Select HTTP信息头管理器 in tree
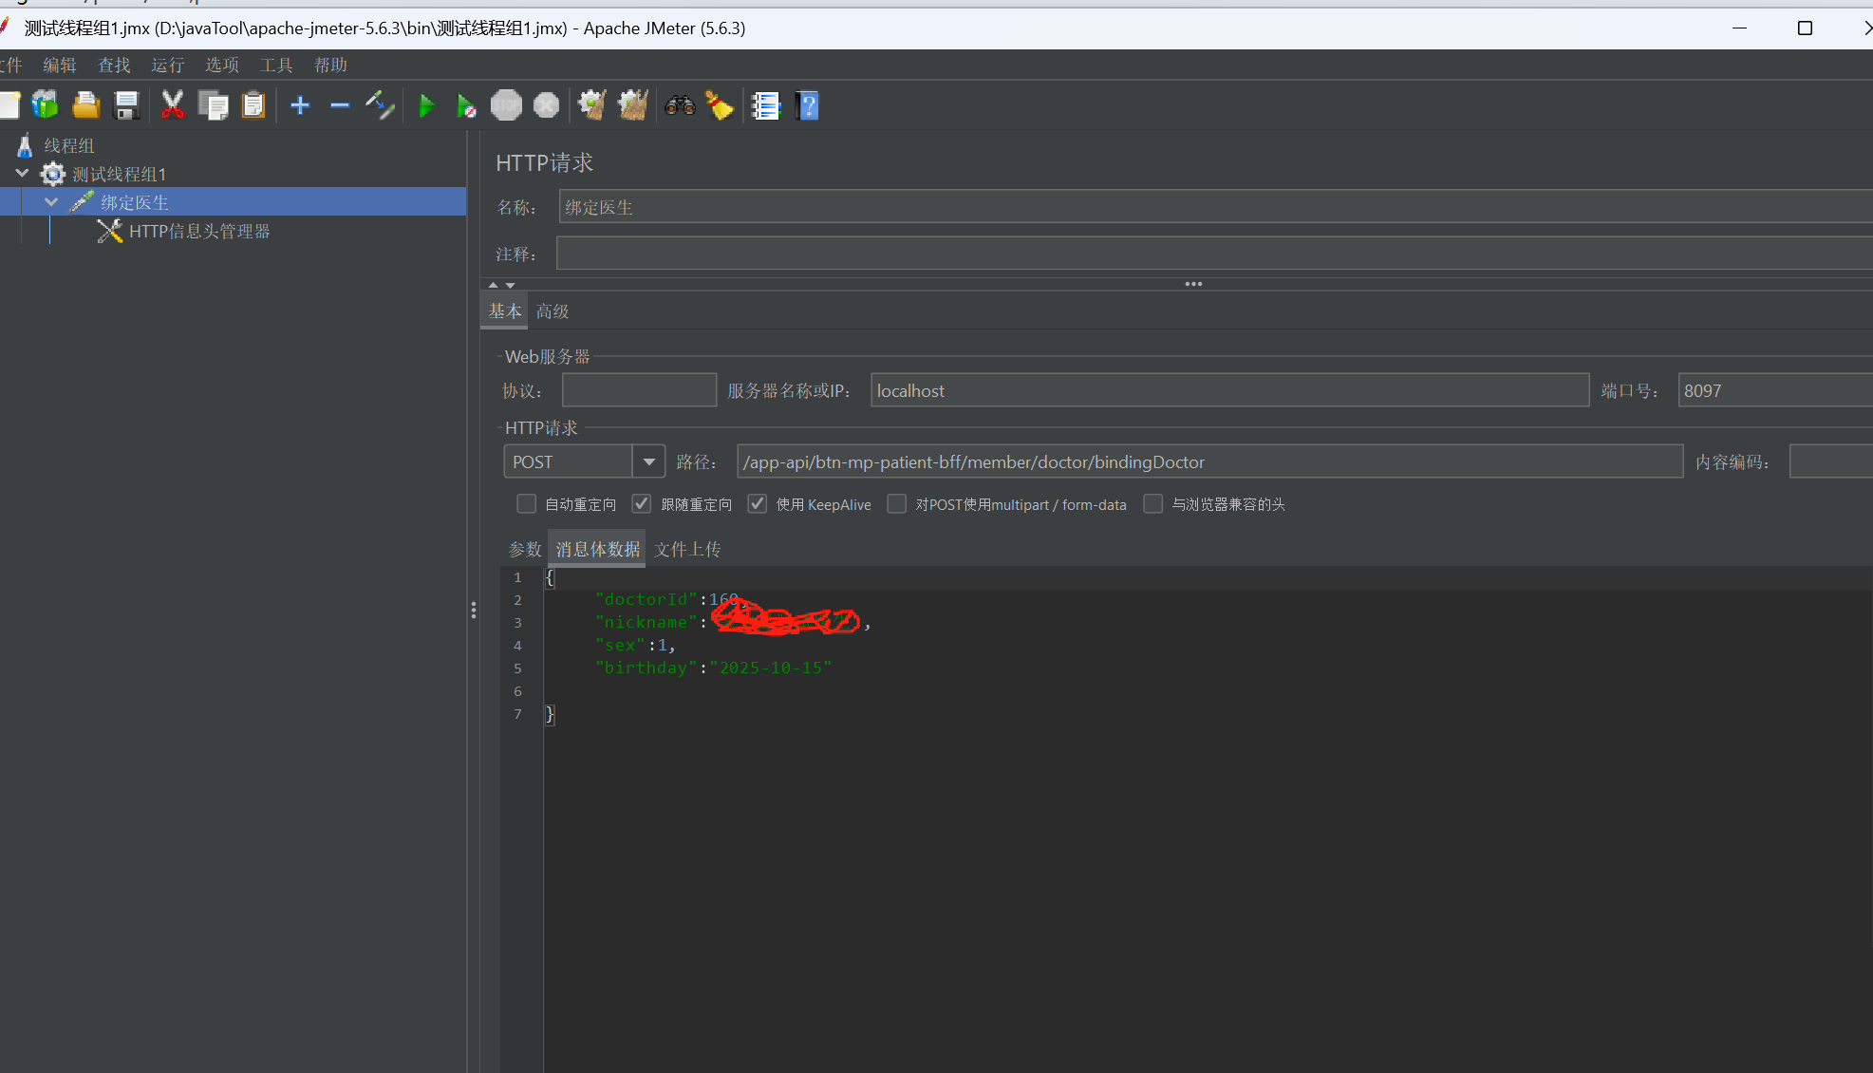Screen dimensions: 1873x1073 coord(199,232)
